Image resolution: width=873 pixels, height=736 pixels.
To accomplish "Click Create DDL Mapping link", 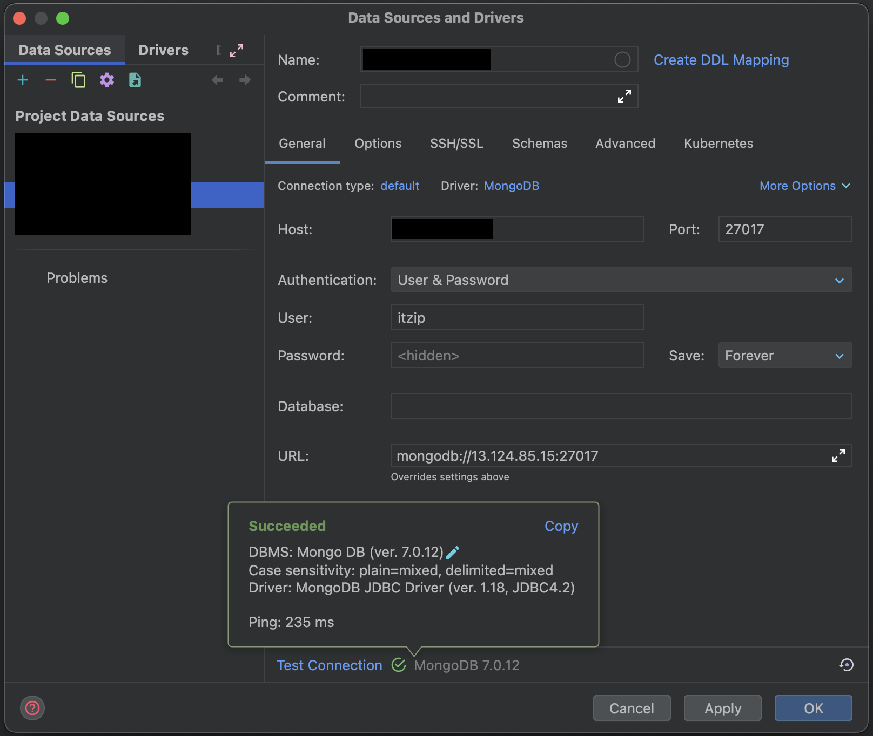I will click(721, 60).
